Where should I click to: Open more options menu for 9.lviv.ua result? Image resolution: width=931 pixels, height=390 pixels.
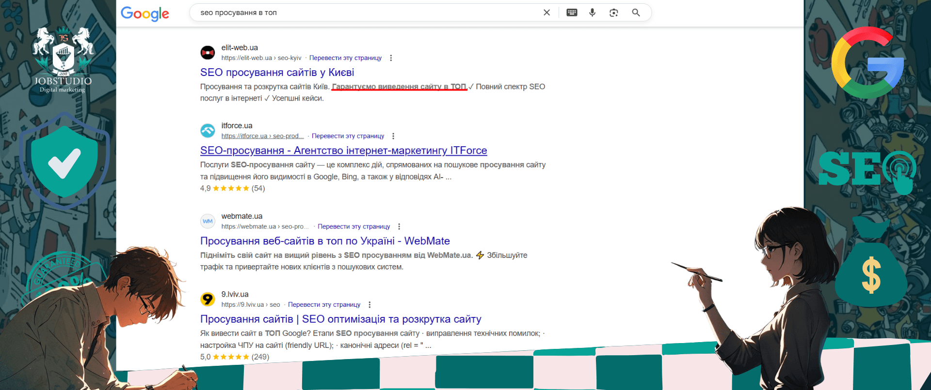(x=369, y=305)
